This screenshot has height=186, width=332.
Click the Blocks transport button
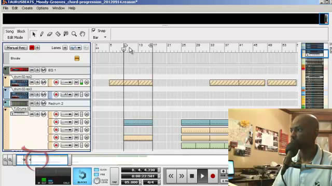(82, 176)
